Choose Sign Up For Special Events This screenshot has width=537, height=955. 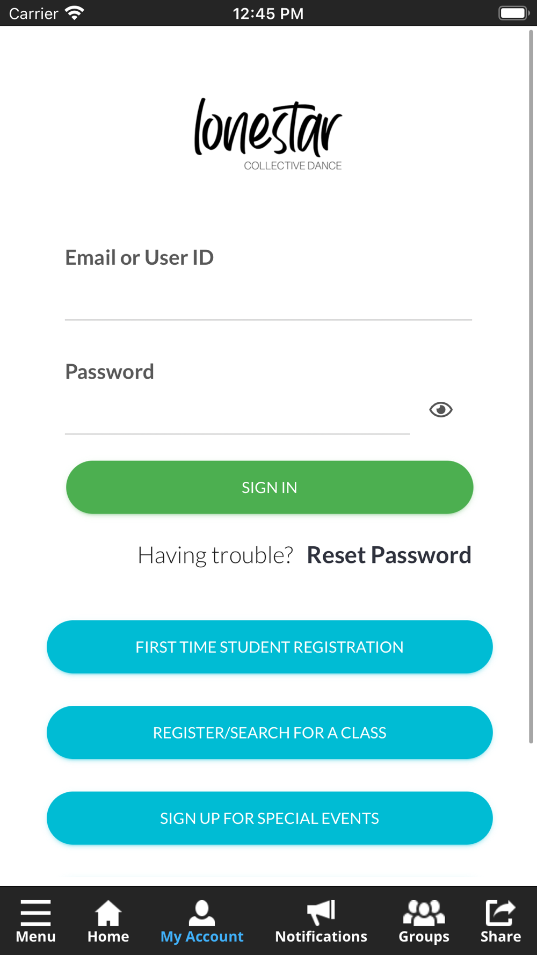coord(270,818)
